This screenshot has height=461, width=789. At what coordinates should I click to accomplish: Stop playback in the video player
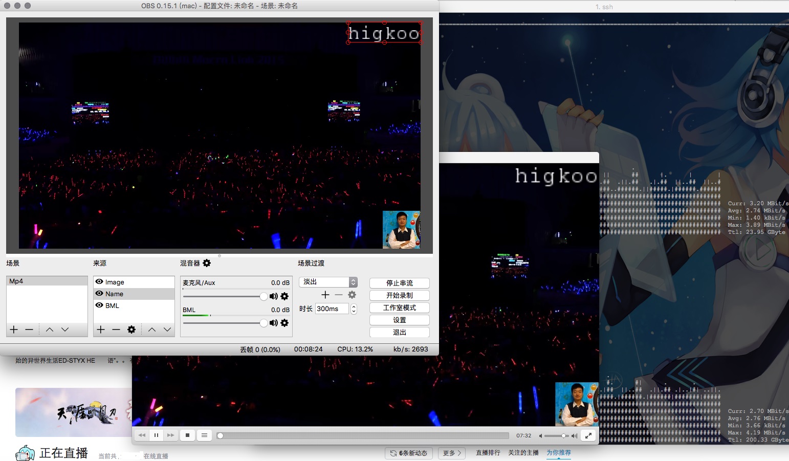click(x=187, y=435)
